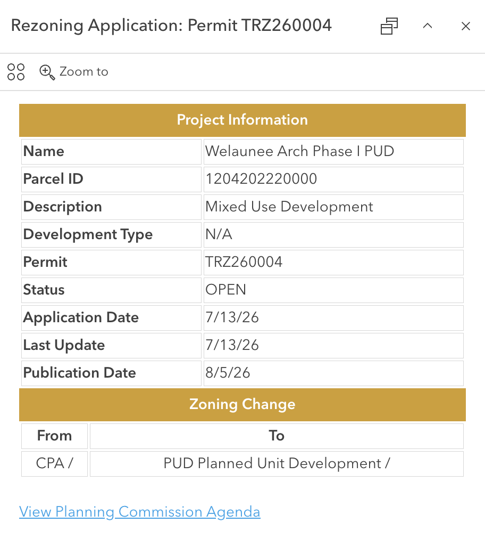Click the Development Type N/A cell
Viewport: 485px width, 539px height.
[333, 235]
